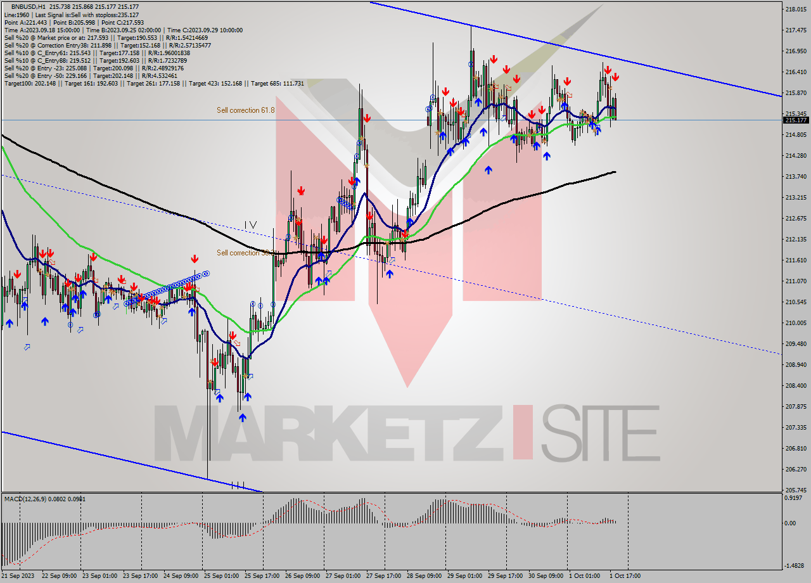Click the 208.400 price axis value
The width and height of the screenshot is (811, 583).
(x=796, y=386)
